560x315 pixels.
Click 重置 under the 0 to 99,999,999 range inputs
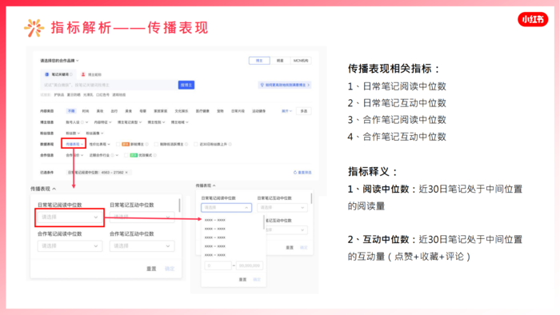pyautogui.click(x=242, y=279)
